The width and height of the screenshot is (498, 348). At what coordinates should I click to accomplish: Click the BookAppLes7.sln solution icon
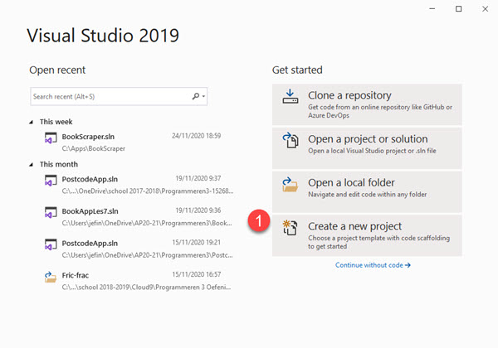50,215
